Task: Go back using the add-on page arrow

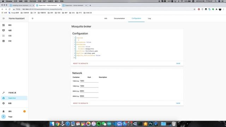Action: [x=33, y=18]
